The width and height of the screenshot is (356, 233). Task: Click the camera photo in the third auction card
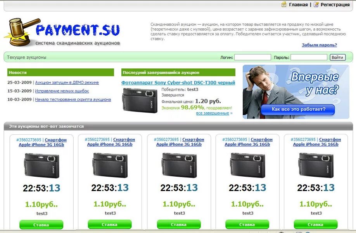[x=179, y=165]
